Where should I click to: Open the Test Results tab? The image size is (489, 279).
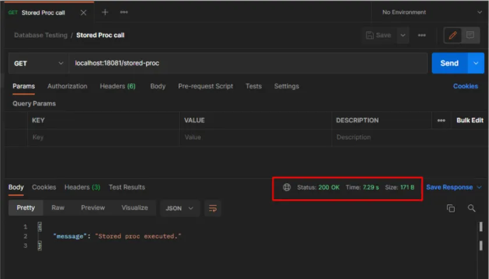pos(127,187)
